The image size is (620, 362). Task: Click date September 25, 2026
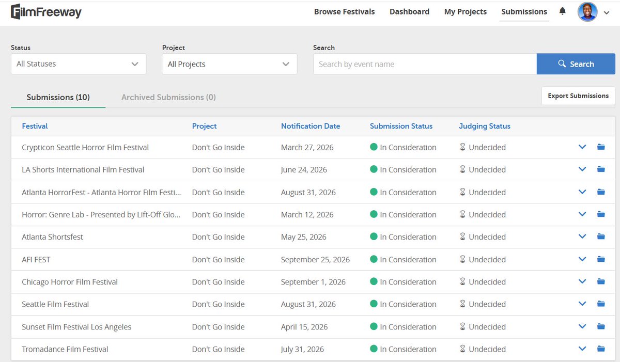click(315, 259)
